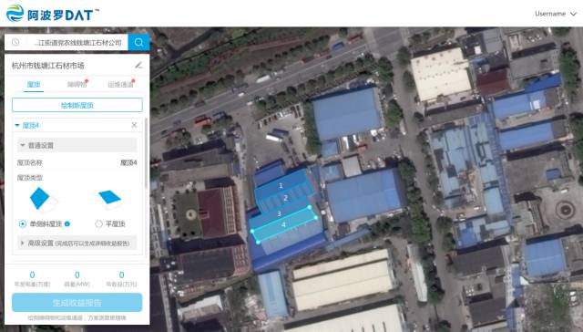The height and width of the screenshot is (332, 583).
Task: Click the address search input field
Action: pyautogui.click(x=77, y=43)
